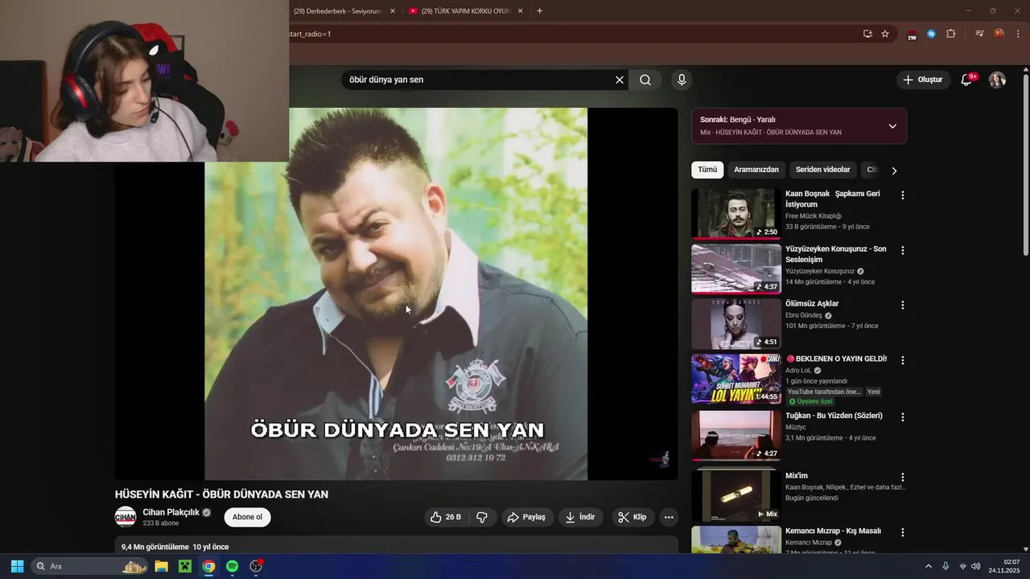Open options for Kemancı Mızrap video
The width and height of the screenshot is (1030, 579).
(x=902, y=532)
